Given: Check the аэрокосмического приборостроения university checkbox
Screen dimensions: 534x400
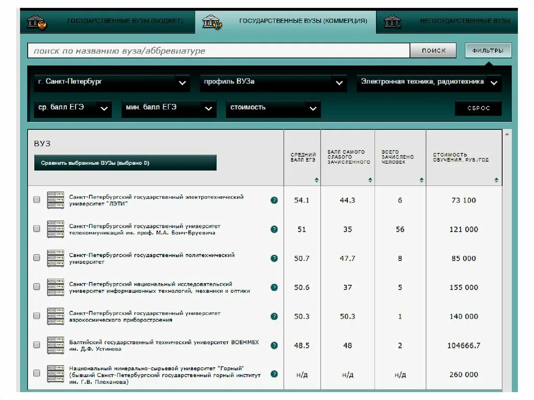Looking at the screenshot, I should point(37,316).
